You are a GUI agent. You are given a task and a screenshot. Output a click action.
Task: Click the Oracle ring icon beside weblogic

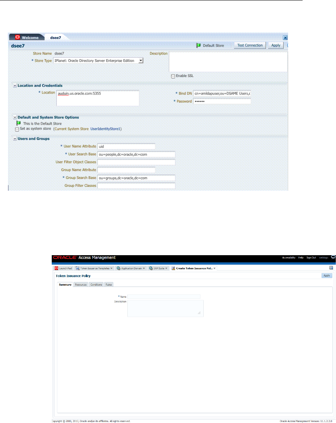tap(333, 257)
